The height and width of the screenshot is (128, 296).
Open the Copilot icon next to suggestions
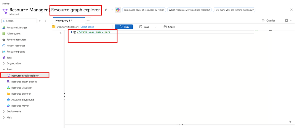point(118,10)
